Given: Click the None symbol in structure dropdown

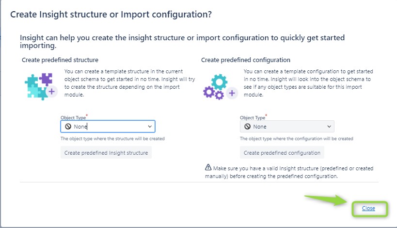Looking at the screenshot, I should pyautogui.click(x=68, y=127).
